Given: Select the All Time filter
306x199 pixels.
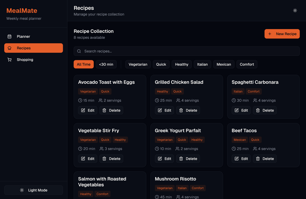Looking at the screenshot, I should [83, 65].
